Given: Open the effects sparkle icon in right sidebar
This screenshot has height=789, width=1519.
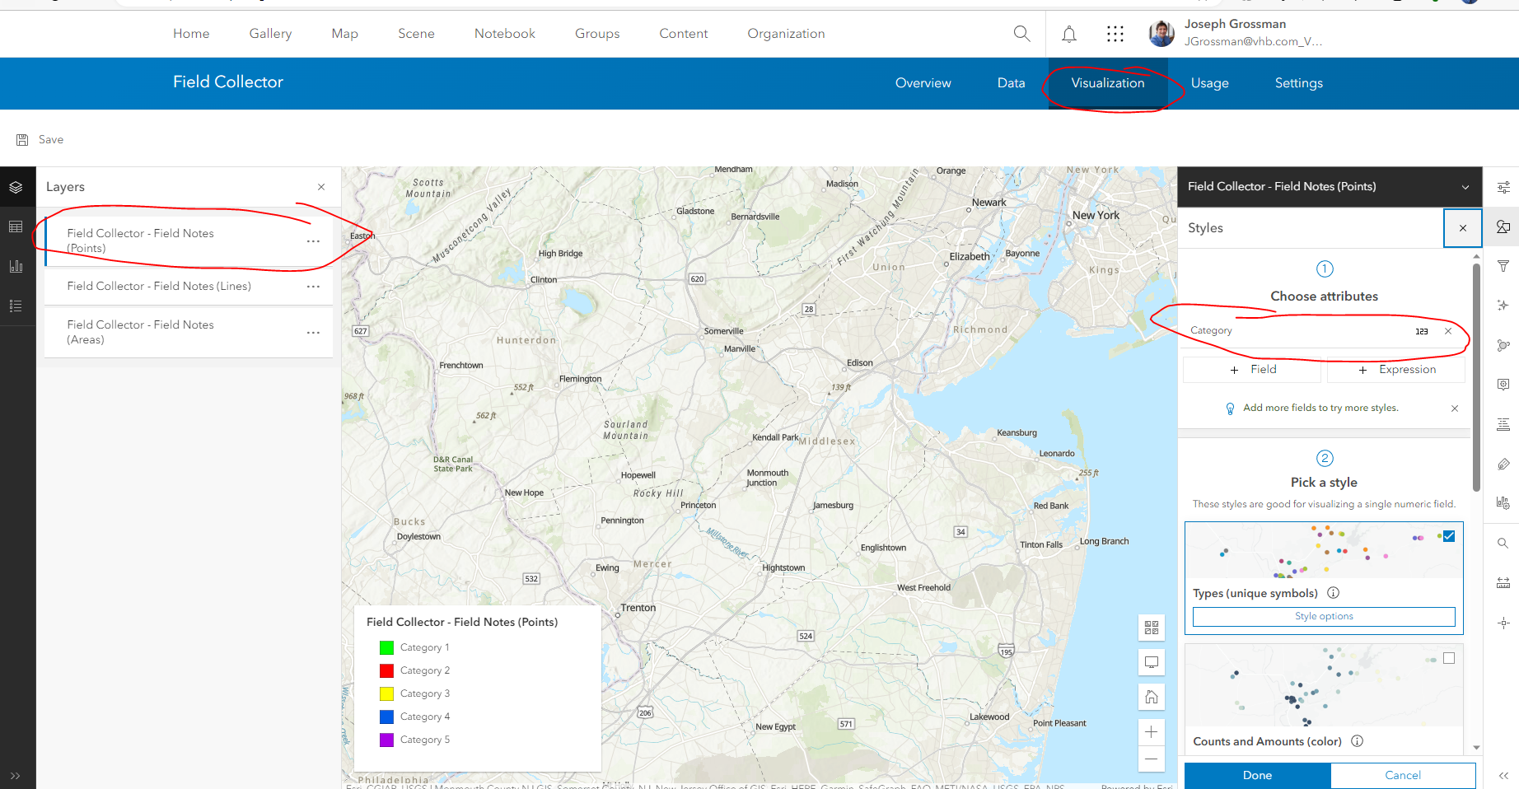Looking at the screenshot, I should coord(1504,305).
